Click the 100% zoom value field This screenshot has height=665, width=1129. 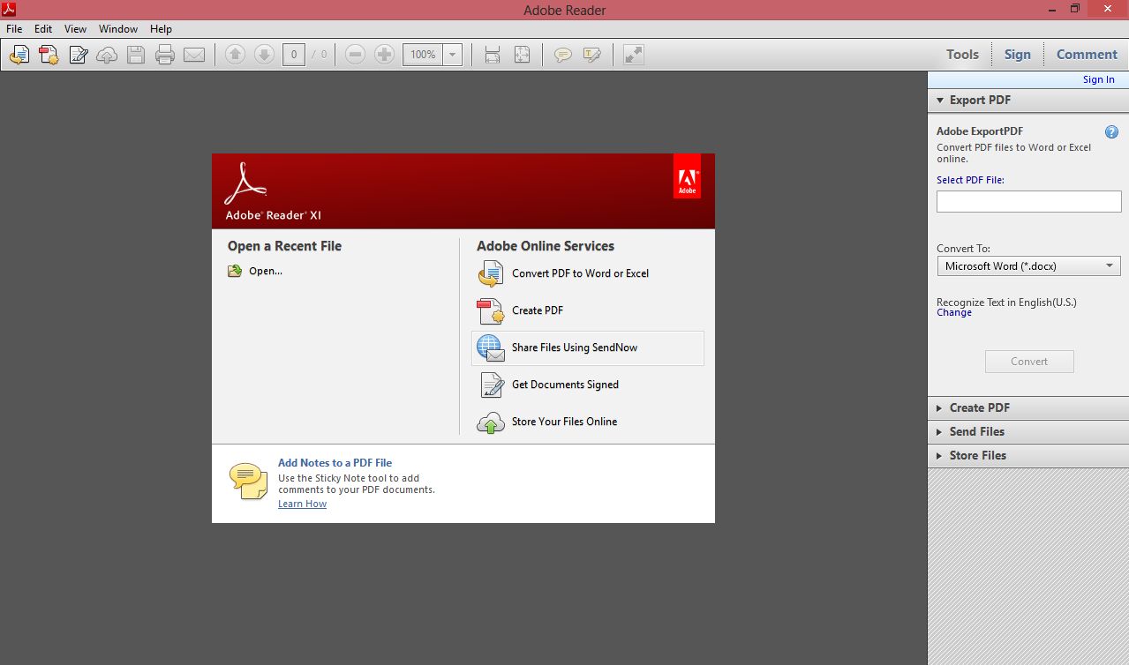pyautogui.click(x=424, y=55)
